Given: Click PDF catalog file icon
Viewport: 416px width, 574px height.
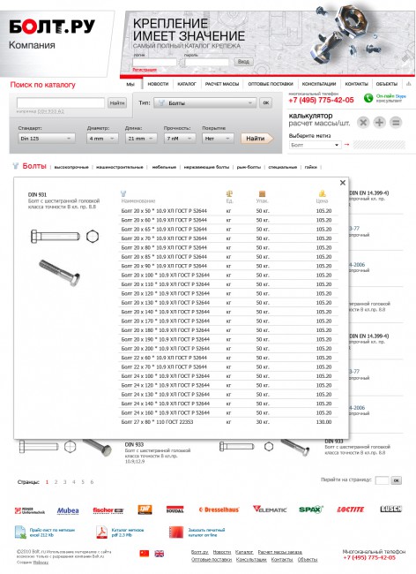Looking at the screenshot, I should pos(101,532).
